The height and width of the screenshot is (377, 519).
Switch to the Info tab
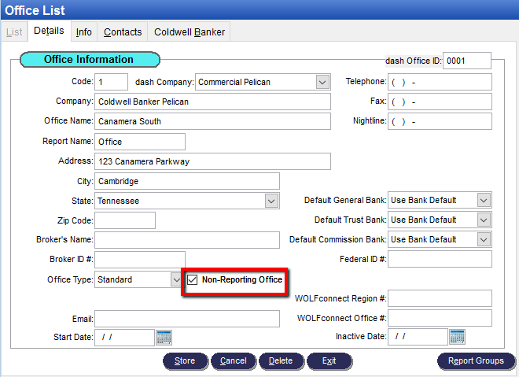84,32
